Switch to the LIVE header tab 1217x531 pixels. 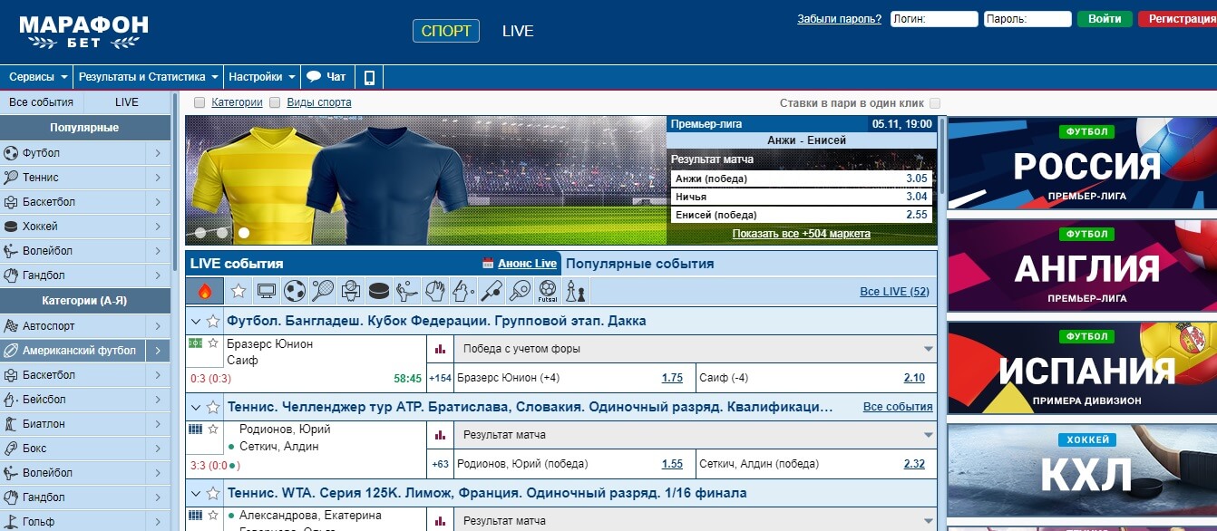(518, 31)
